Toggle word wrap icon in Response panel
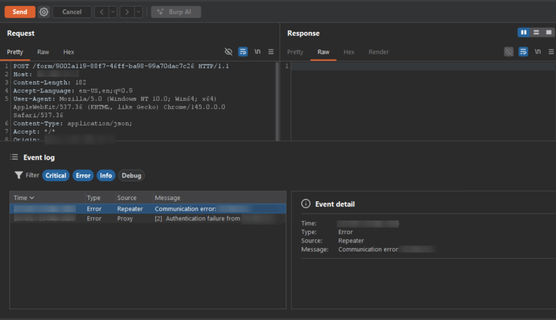Screen dimensions: 556x320 (x=523, y=52)
